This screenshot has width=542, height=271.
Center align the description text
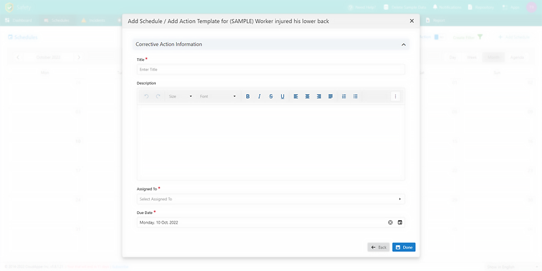[x=308, y=96]
